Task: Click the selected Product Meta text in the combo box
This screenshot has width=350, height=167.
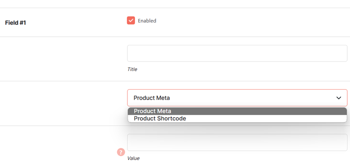Action: [x=152, y=98]
